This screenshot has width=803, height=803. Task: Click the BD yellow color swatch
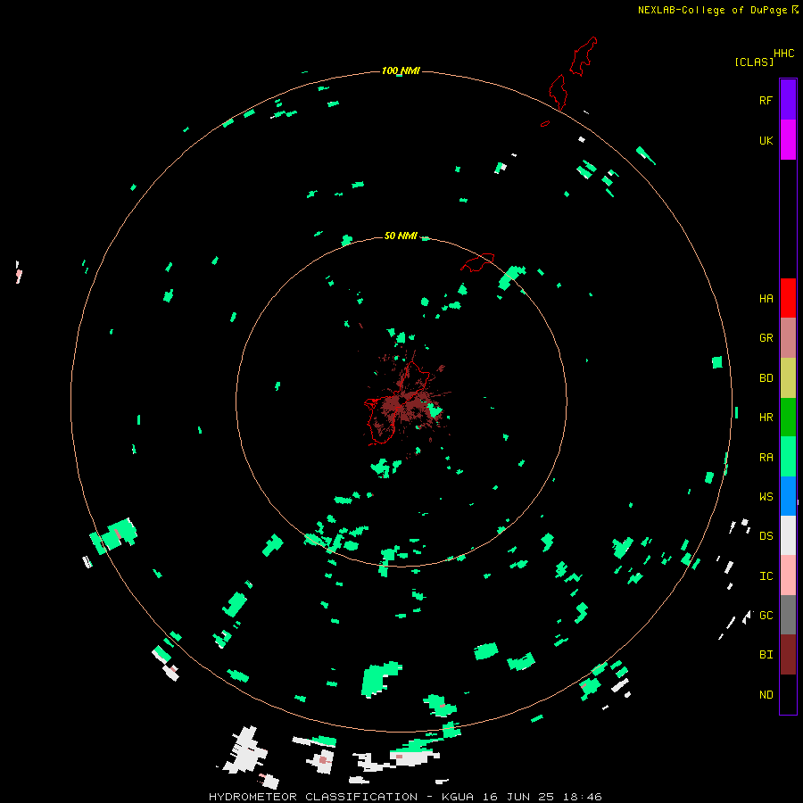click(788, 378)
